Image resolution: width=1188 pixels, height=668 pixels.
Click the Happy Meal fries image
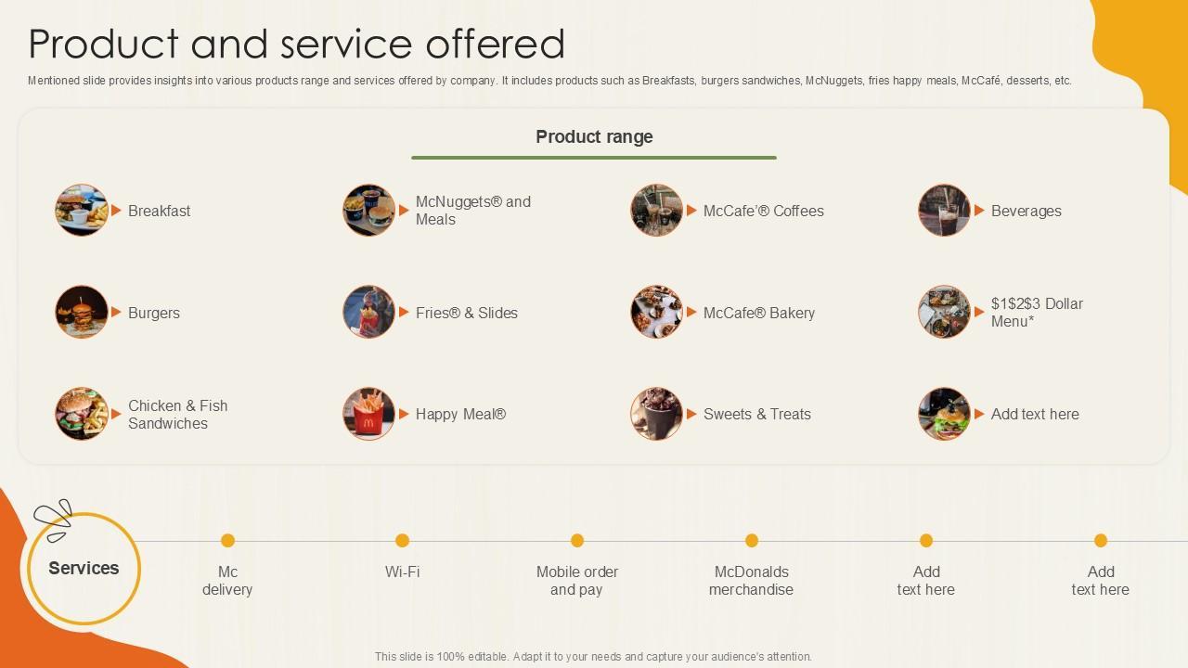coord(369,414)
